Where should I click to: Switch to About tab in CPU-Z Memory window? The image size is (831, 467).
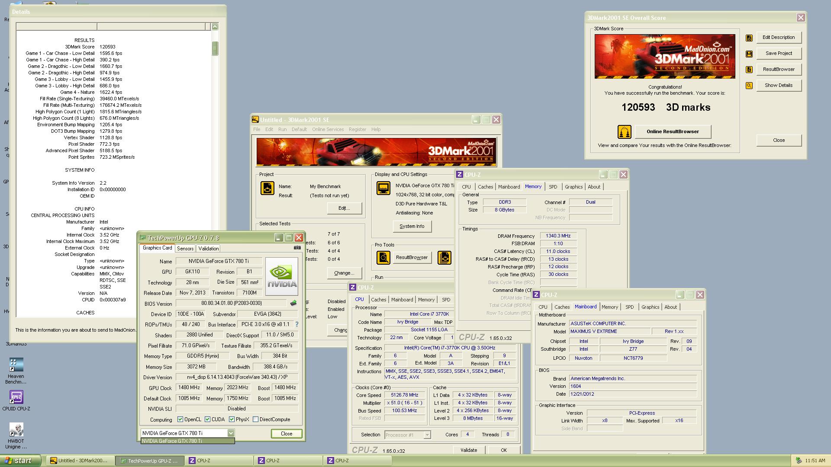pyautogui.click(x=594, y=187)
